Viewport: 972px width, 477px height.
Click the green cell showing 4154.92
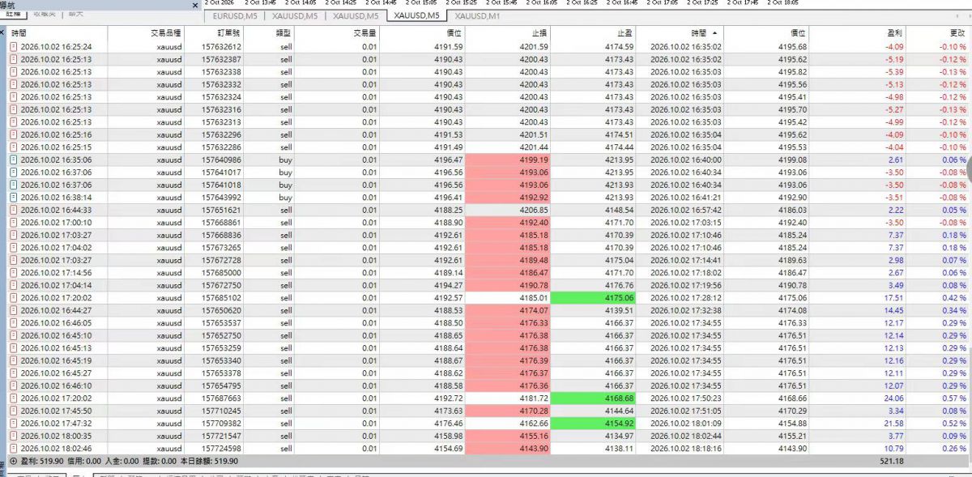click(595, 423)
